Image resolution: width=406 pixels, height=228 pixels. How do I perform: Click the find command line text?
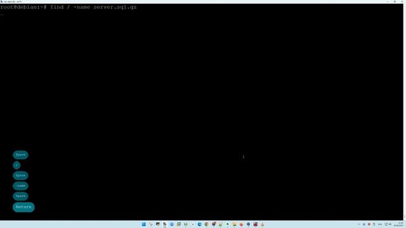93,7
